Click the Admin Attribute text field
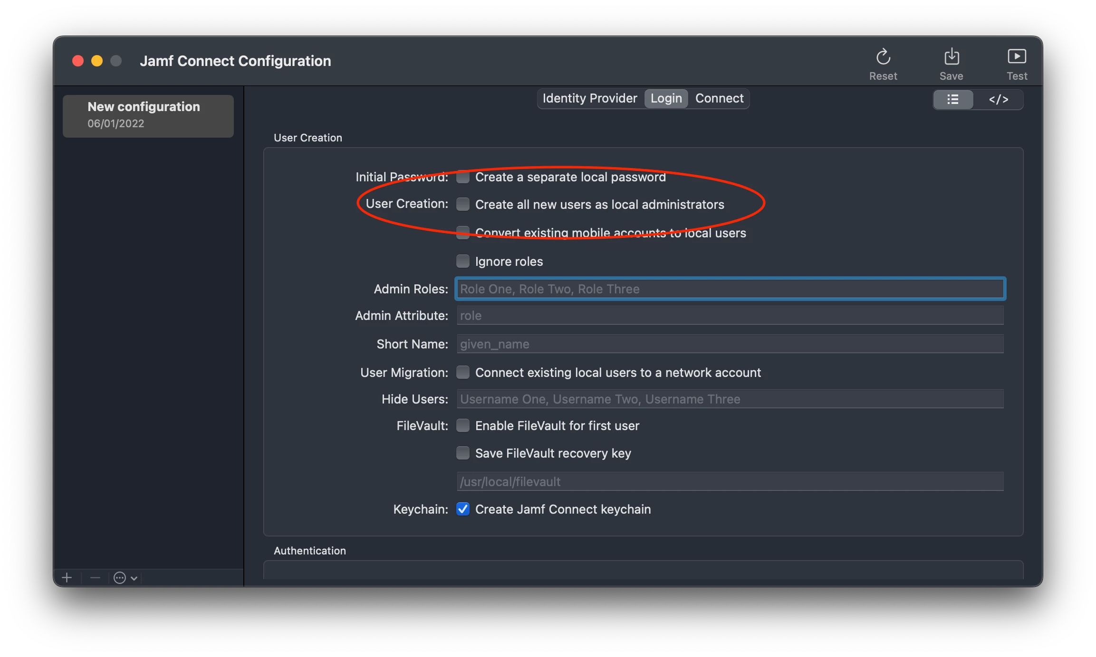This screenshot has width=1096, height=657. point(730,316)
